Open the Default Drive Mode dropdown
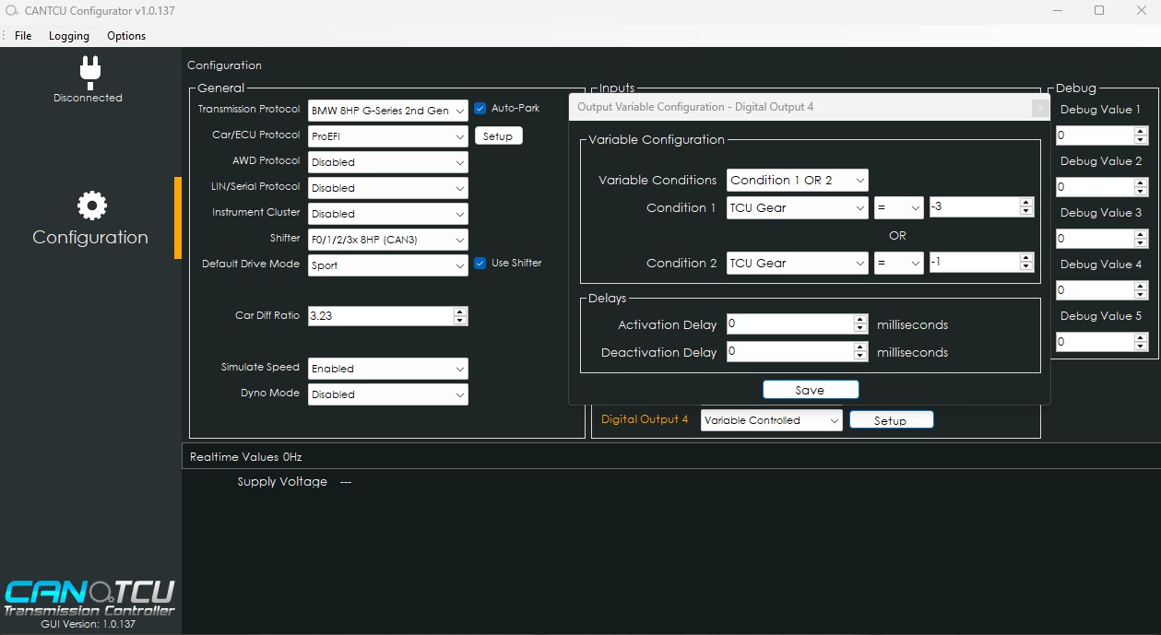 point(388,265)
